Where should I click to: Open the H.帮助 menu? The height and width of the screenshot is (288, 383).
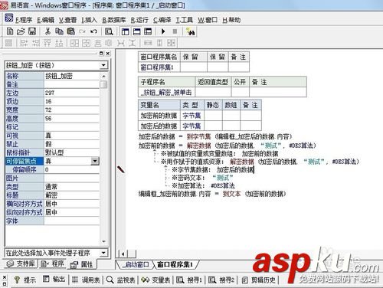(231, 20)
